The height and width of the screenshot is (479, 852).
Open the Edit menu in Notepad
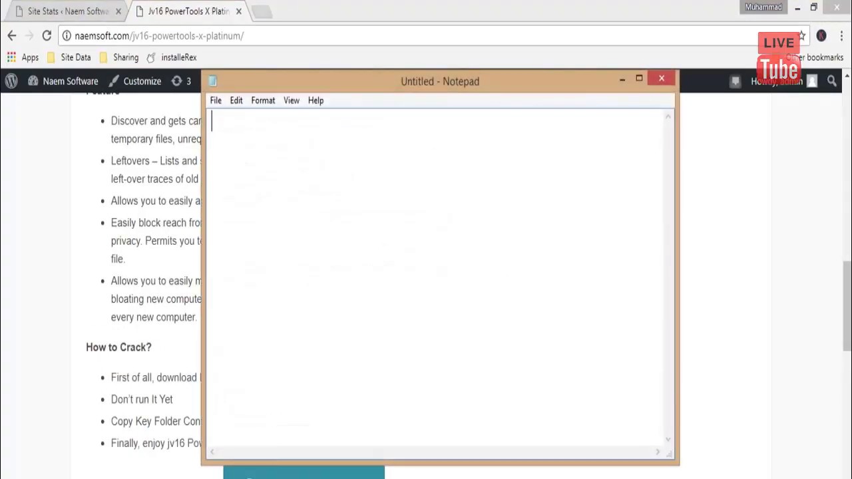tap(236, 100)
